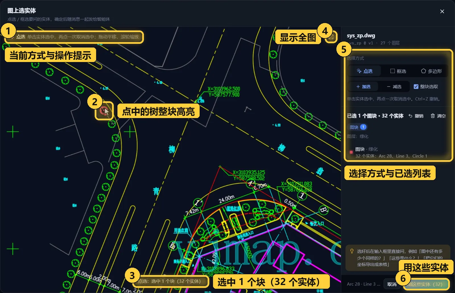Click the 42.09 dimension text
This screenshot has height=293, width=455.
(214, 259)
